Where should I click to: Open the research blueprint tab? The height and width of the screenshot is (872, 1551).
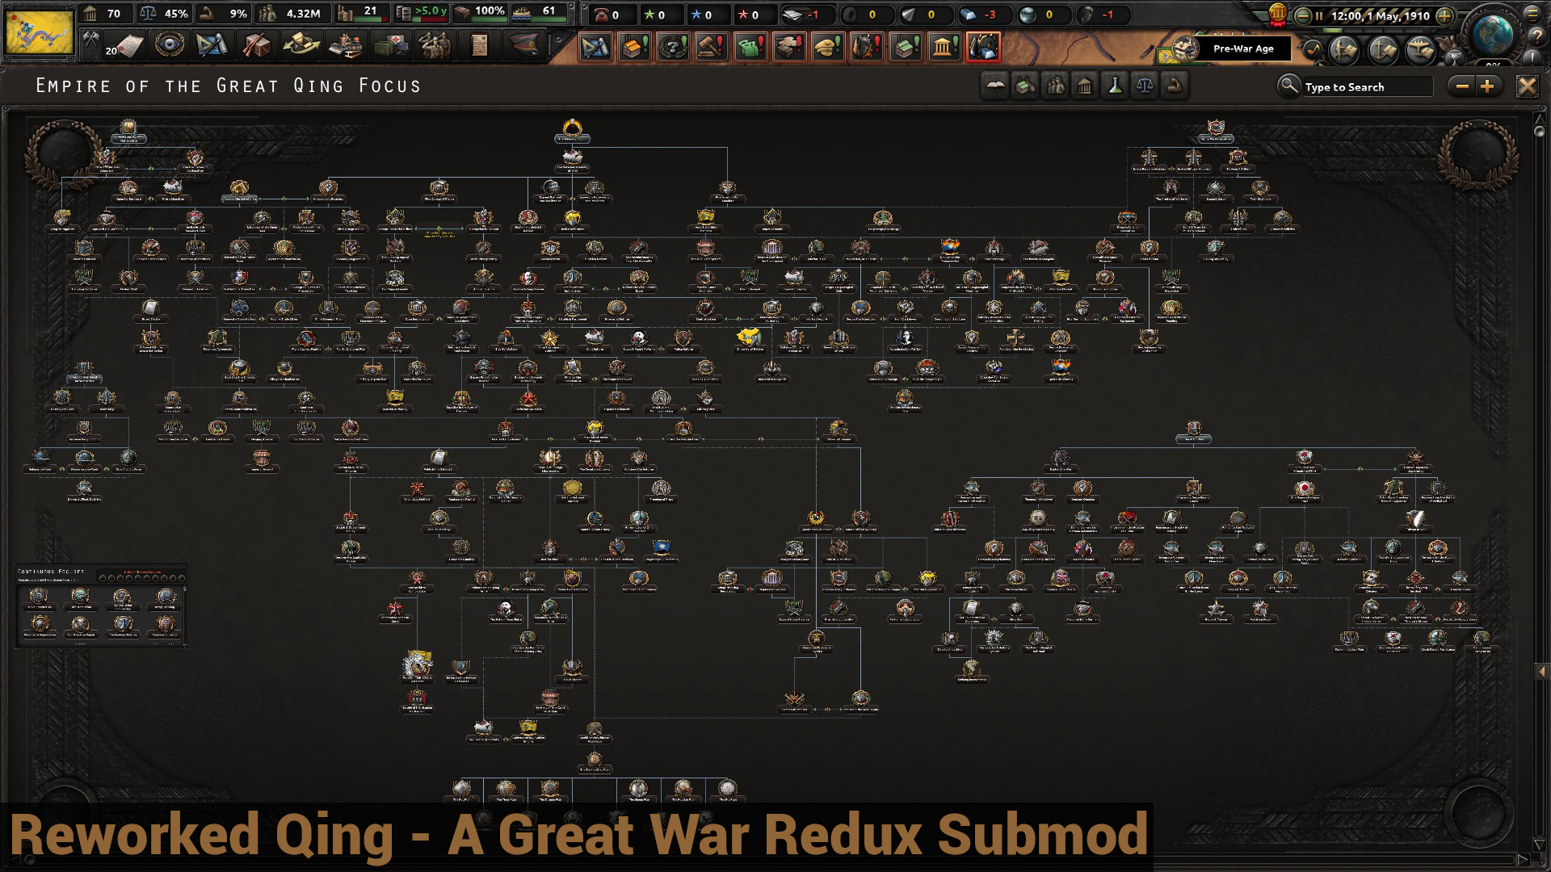click(212, 45)
